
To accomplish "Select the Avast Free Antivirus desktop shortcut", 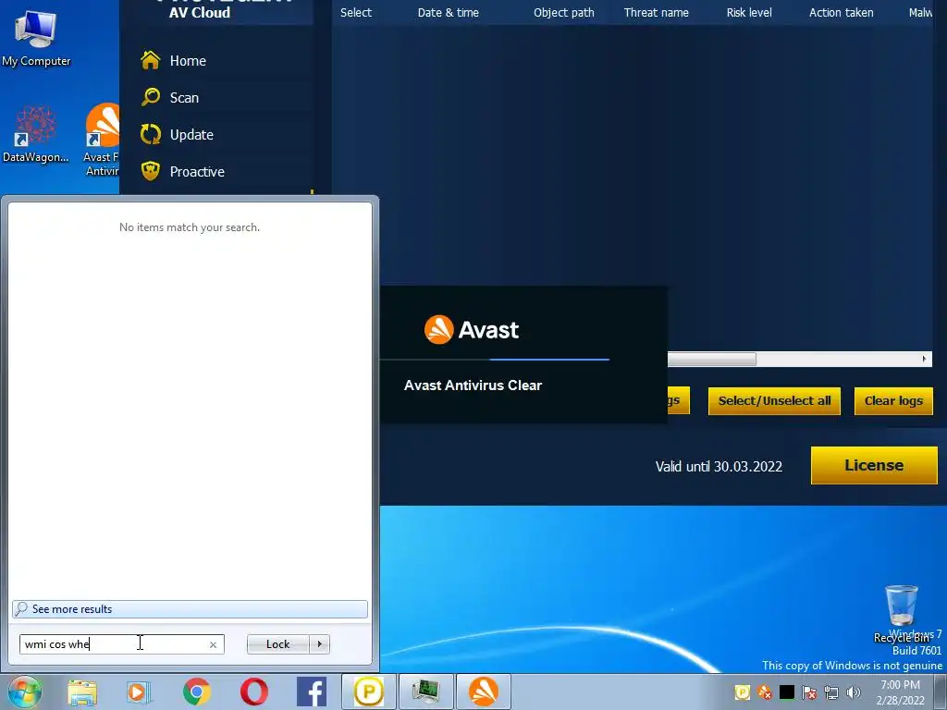I will click(102, 141).
